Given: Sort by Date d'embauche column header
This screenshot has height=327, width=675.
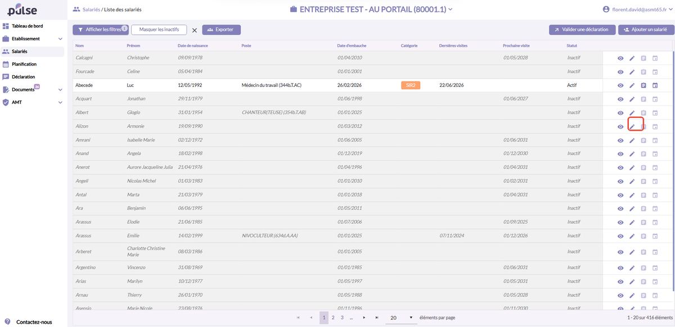Looking at the screenshot, I should point(352,45).
